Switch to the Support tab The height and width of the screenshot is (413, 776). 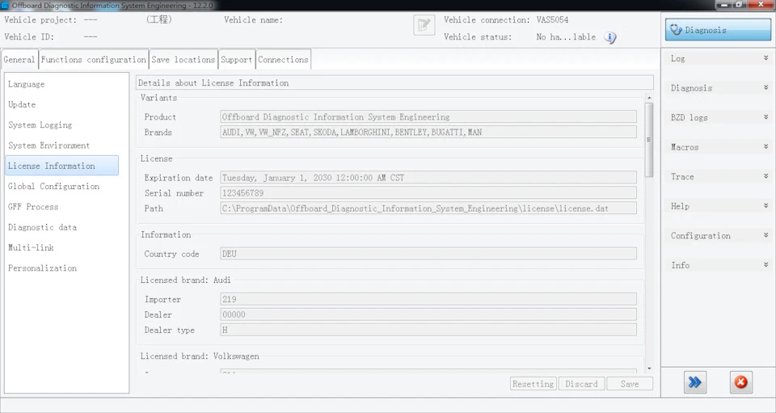[x=237, y=59]
